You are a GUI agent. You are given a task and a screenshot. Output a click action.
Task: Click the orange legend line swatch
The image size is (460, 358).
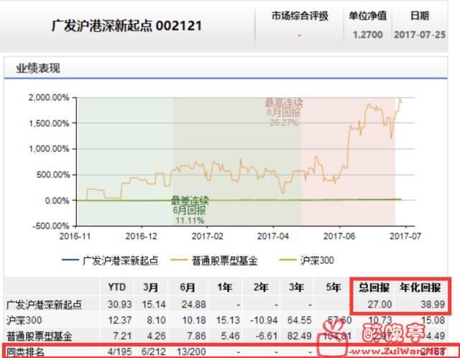coord(179,260)
